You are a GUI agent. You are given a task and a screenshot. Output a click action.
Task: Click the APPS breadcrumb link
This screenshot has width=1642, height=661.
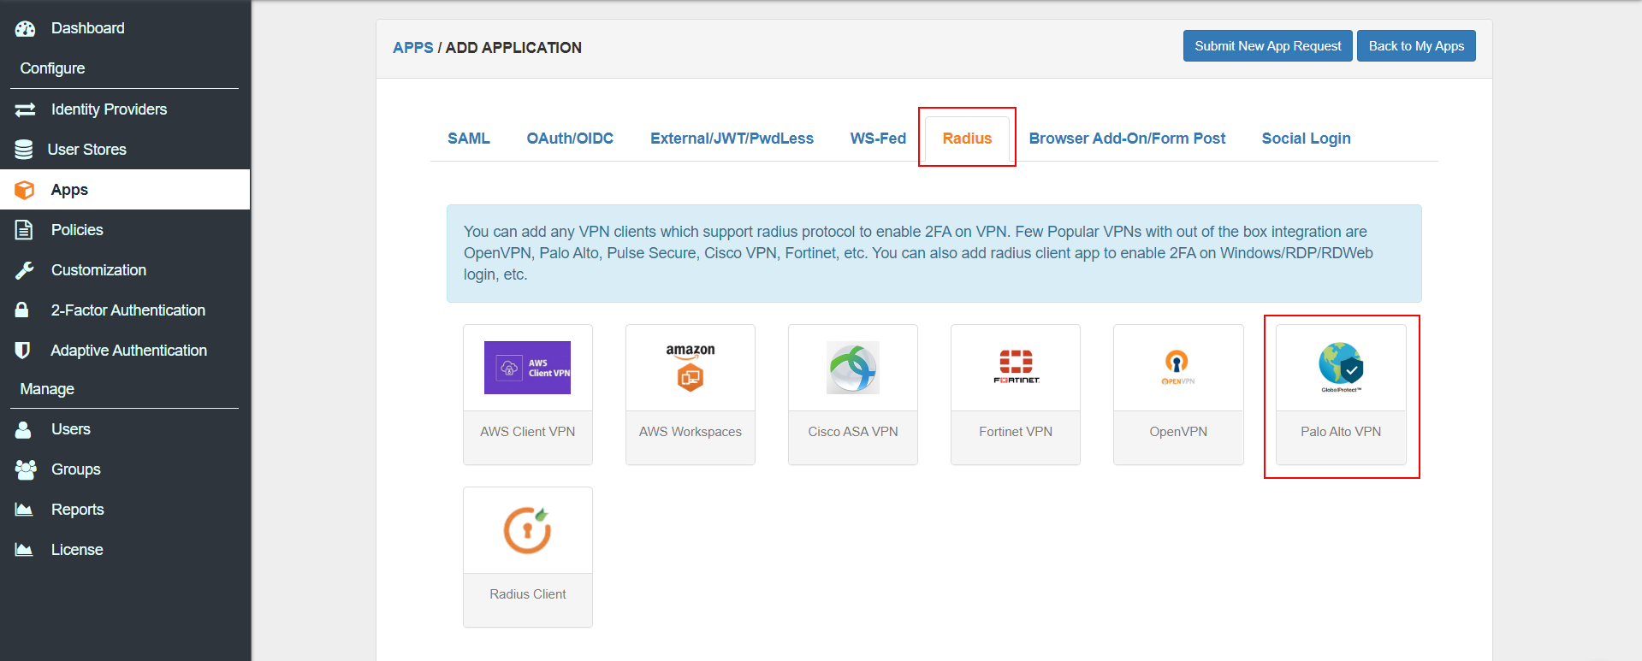pyautogui.click(x=413, y=48)
